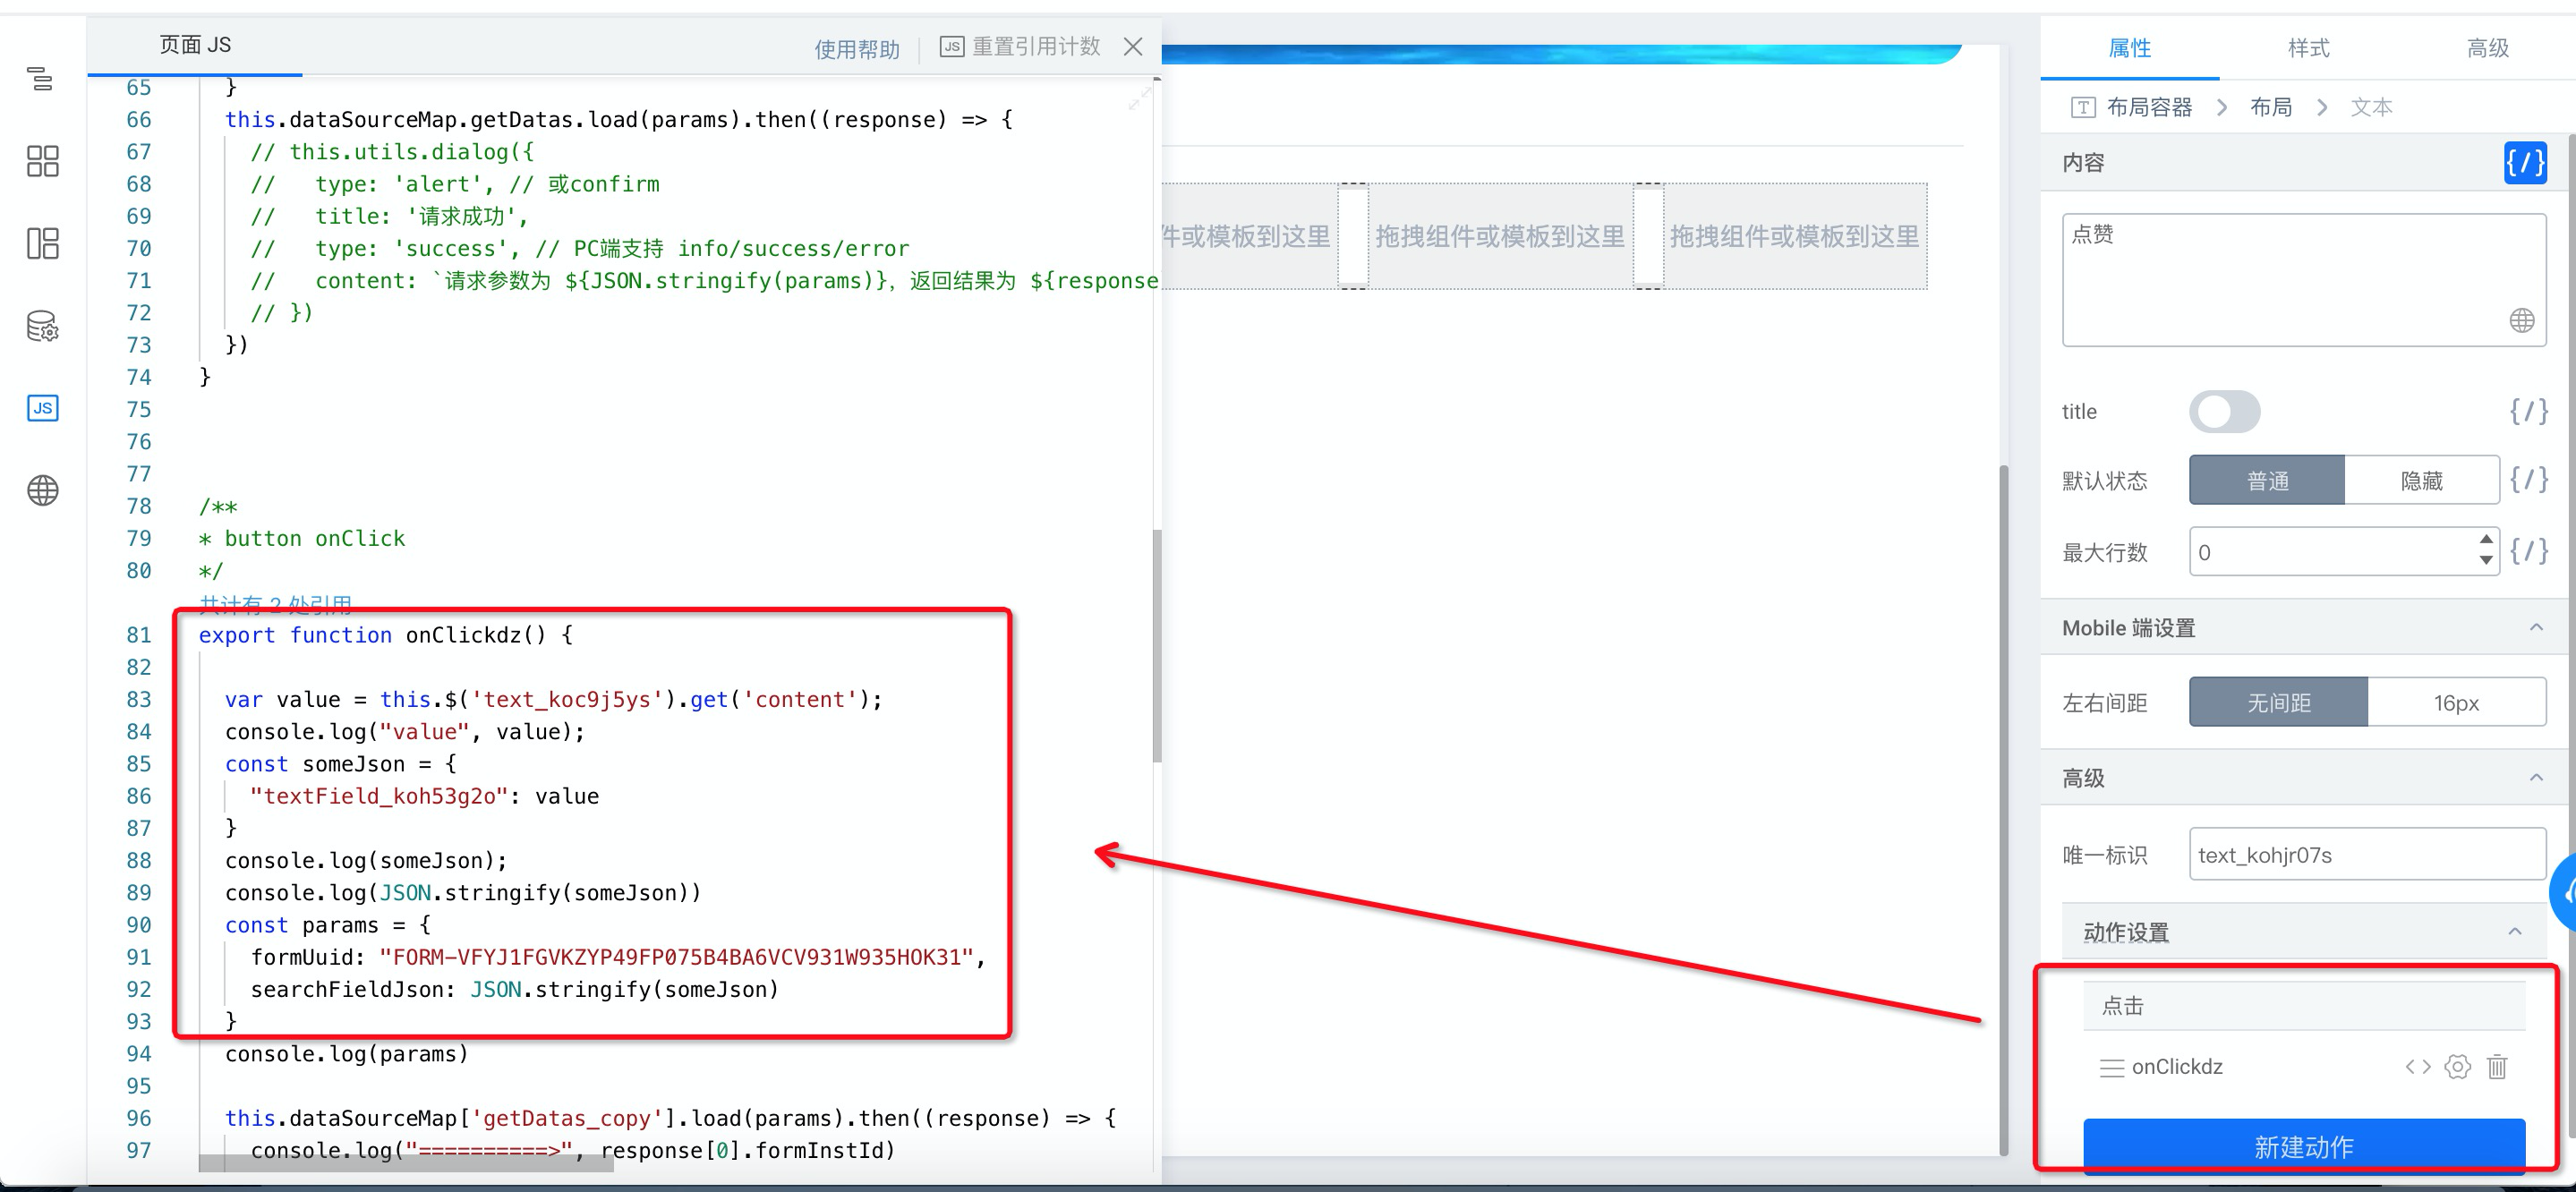Select 无间距 left-right spacing
2576x1192 pixels.
point(2278,702)
